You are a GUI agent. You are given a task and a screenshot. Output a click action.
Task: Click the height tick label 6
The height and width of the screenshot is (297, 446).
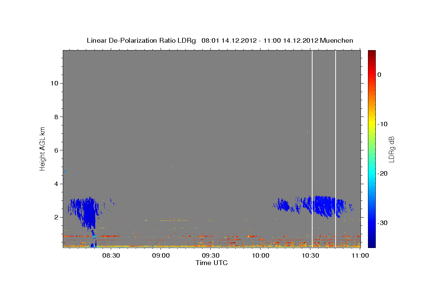(x=56, y=150)
